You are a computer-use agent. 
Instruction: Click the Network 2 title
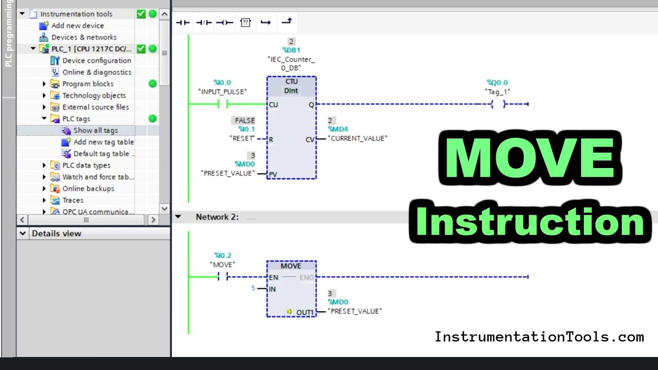pos(217,217)
